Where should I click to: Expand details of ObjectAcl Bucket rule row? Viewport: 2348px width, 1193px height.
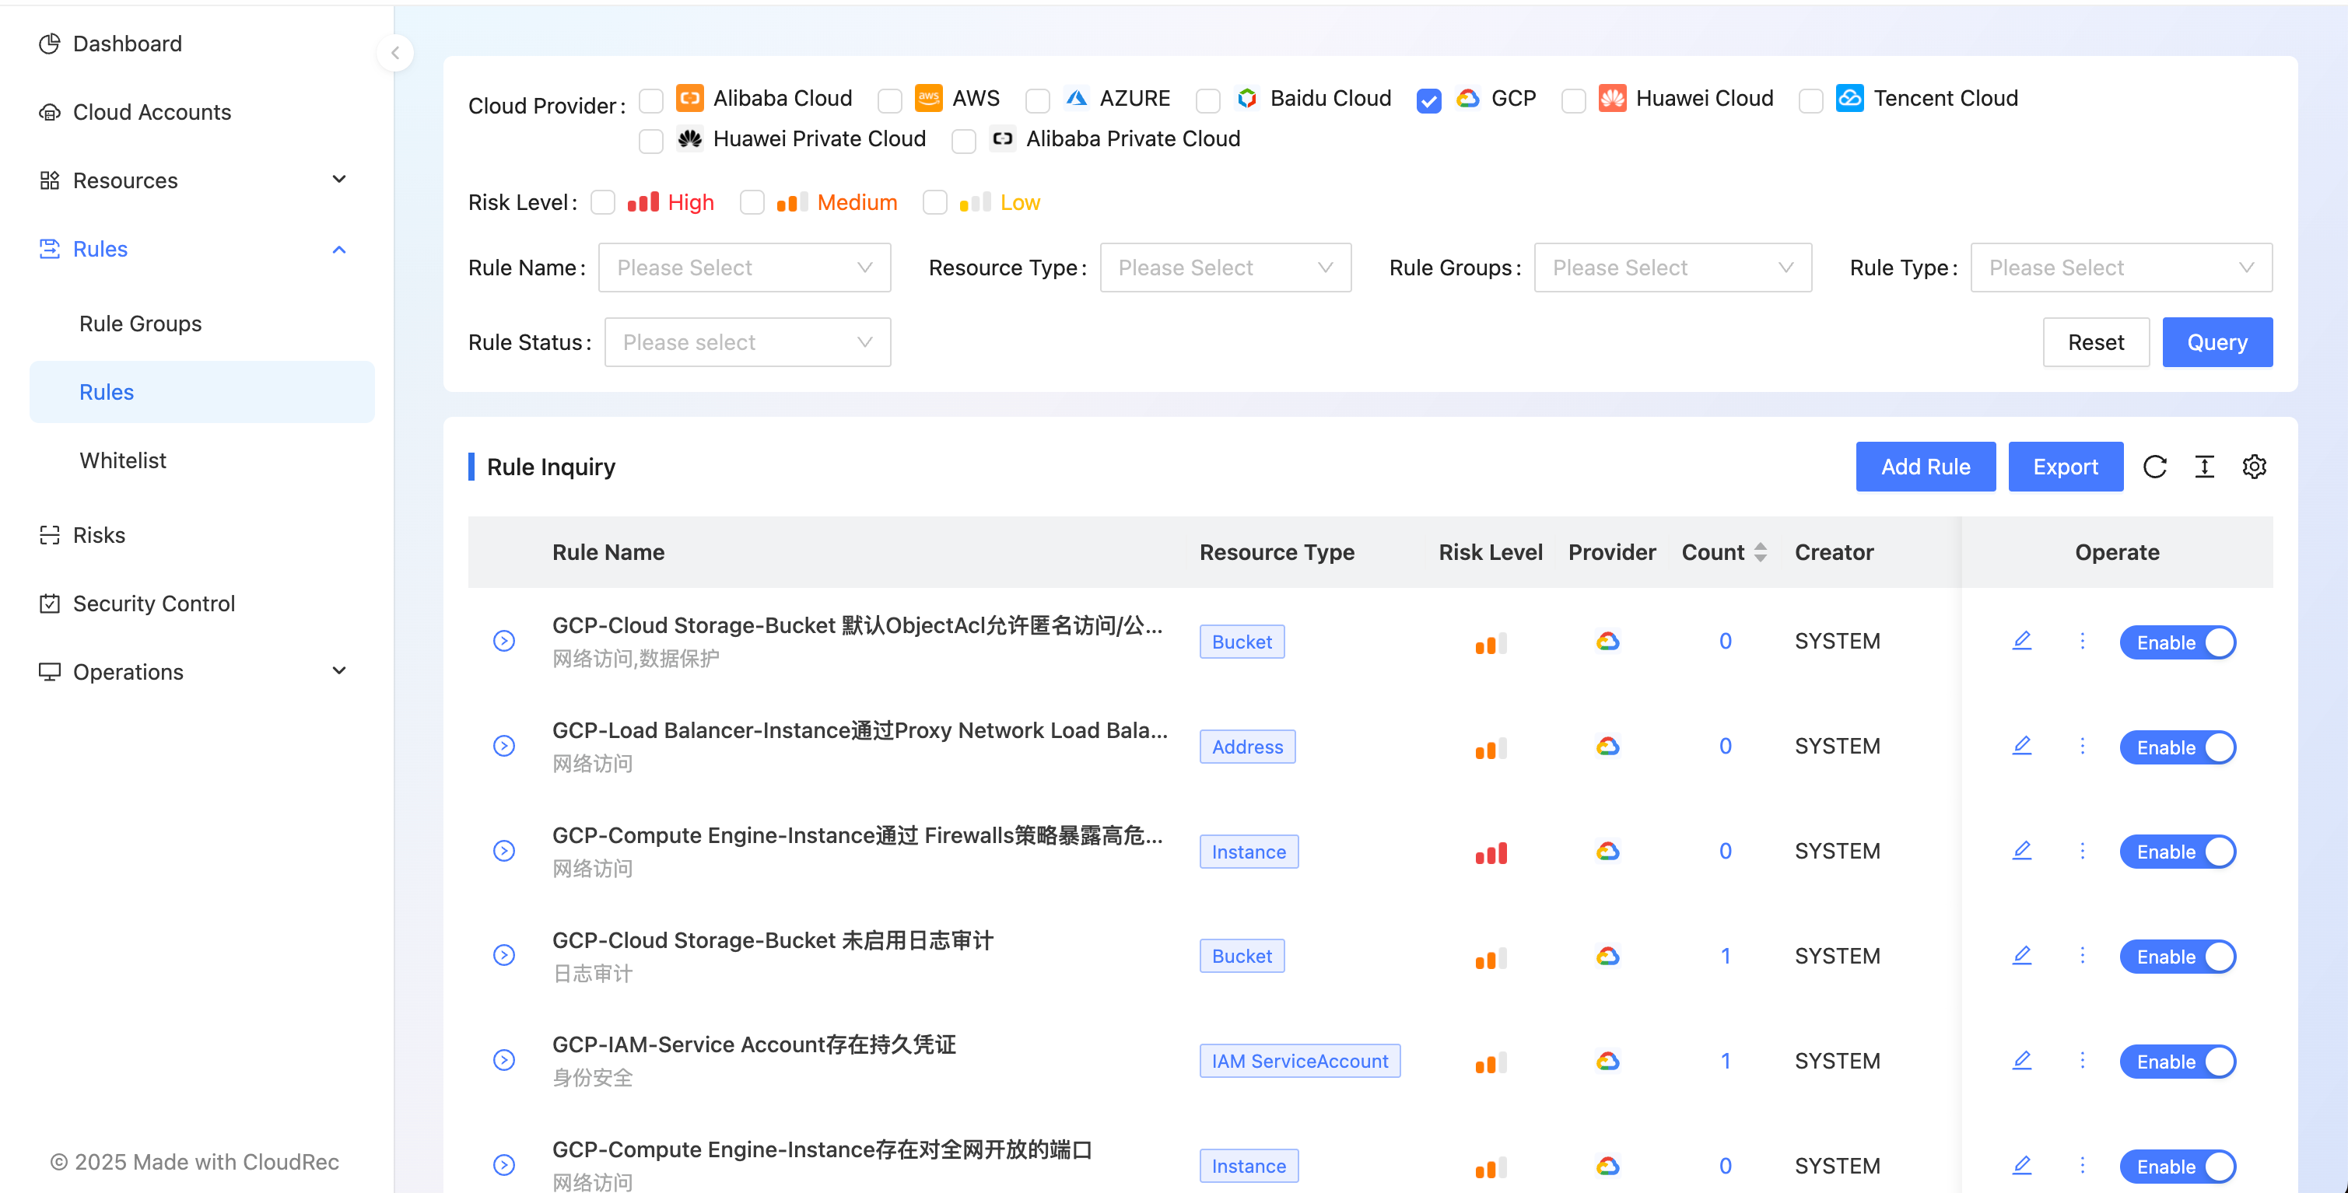coord(504,641)
